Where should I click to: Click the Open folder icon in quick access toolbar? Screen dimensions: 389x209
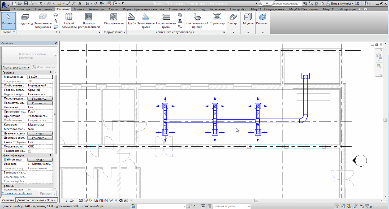click(20, 3)
